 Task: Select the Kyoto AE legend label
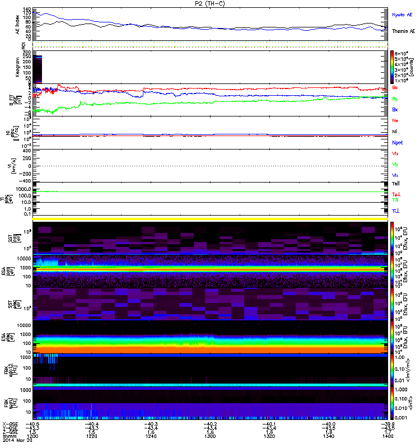[x=402, y=13]
